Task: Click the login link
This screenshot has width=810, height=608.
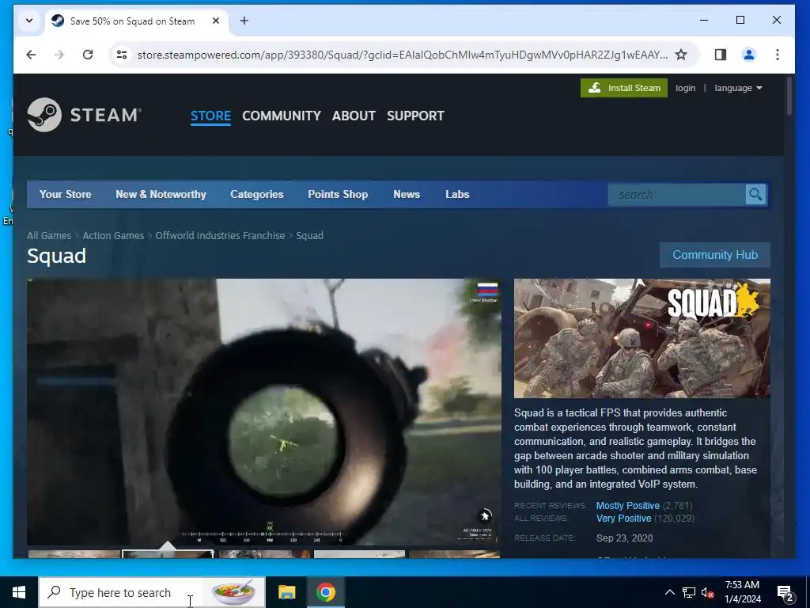Action: [x=686, y=88]
